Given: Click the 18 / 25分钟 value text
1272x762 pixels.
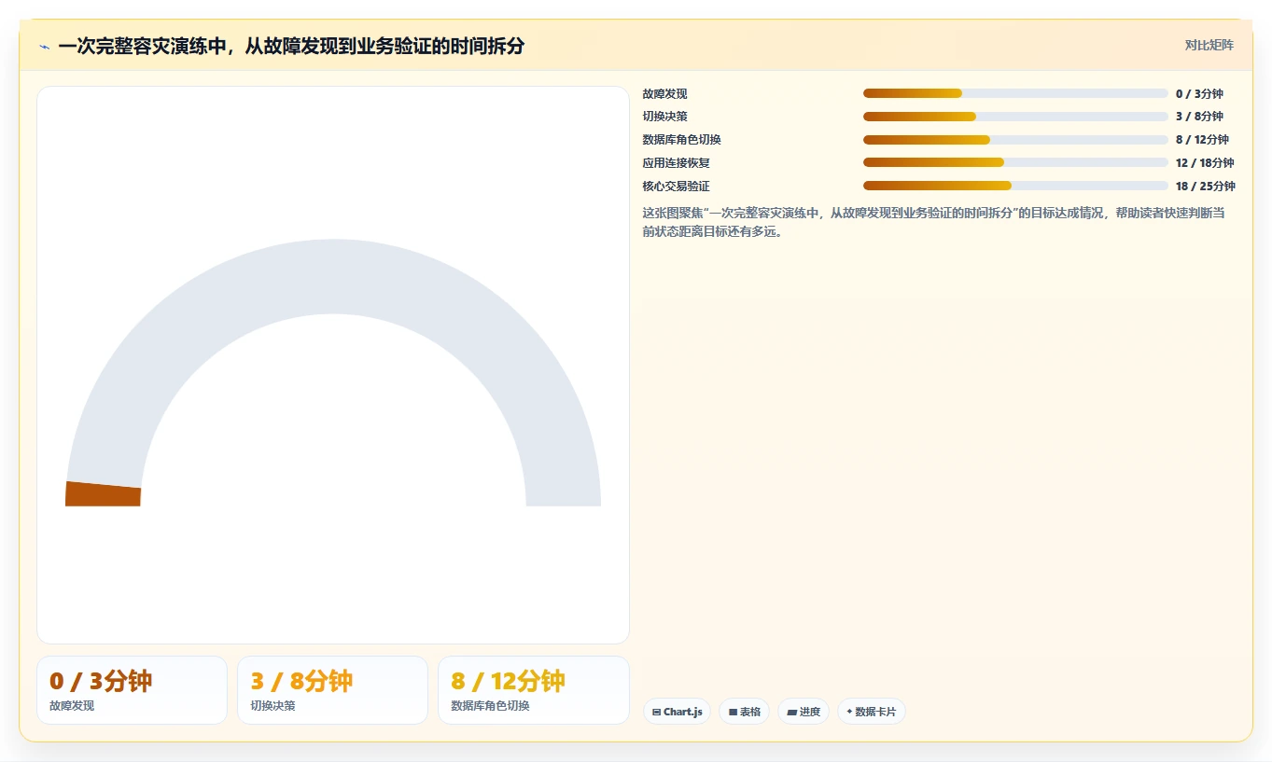Looking at the screenshot, I should click(x=1205, y=186).
